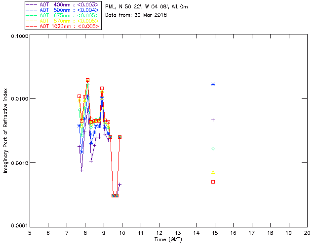Select the isolated red square marker near time 15
The width and height of the screenshot is (316, 252).
213,182
